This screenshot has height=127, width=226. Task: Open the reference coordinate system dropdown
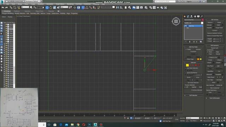64,7
